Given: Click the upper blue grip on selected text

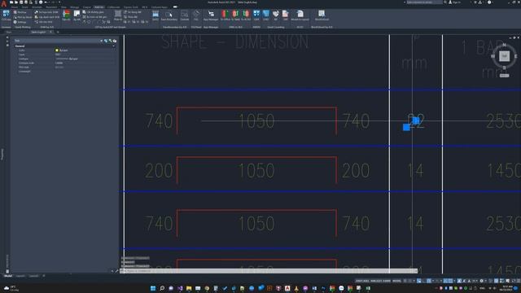Looking at the screenshot, I should coord(416,120).
